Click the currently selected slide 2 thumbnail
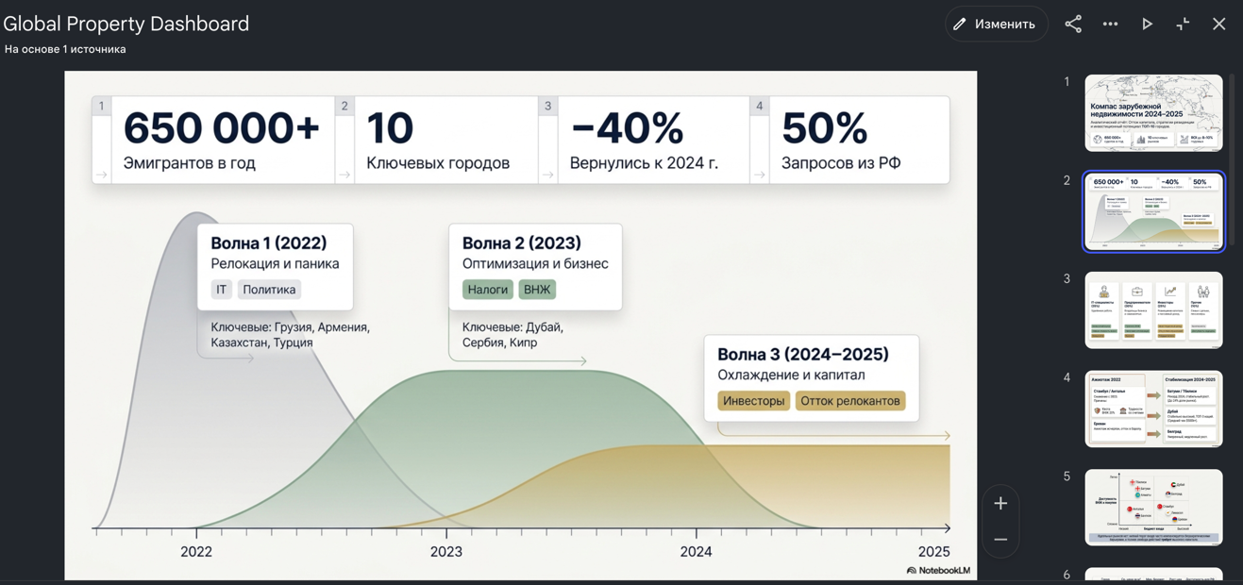The width and height of the screenshot is (1243, 585). point(1153,211)
